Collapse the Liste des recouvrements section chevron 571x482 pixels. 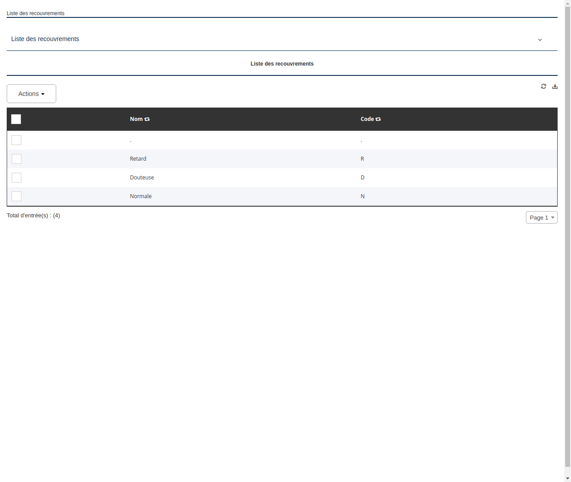540,40
